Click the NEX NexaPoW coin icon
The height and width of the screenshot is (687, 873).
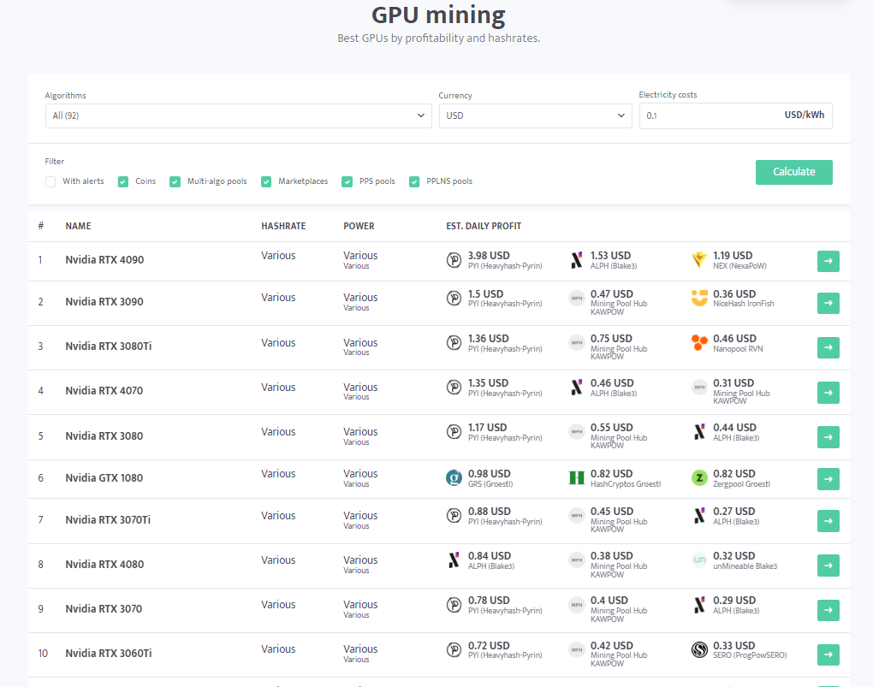(x=699, y=260)
